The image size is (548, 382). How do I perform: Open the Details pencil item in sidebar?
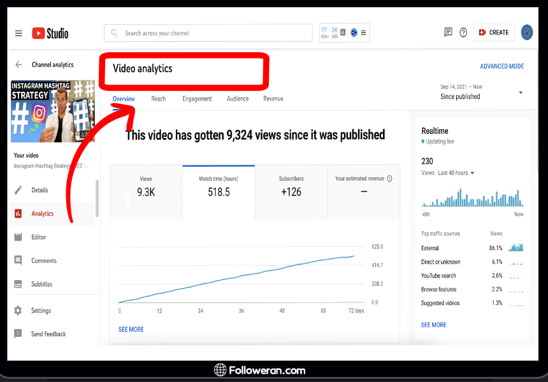[40, 190]
